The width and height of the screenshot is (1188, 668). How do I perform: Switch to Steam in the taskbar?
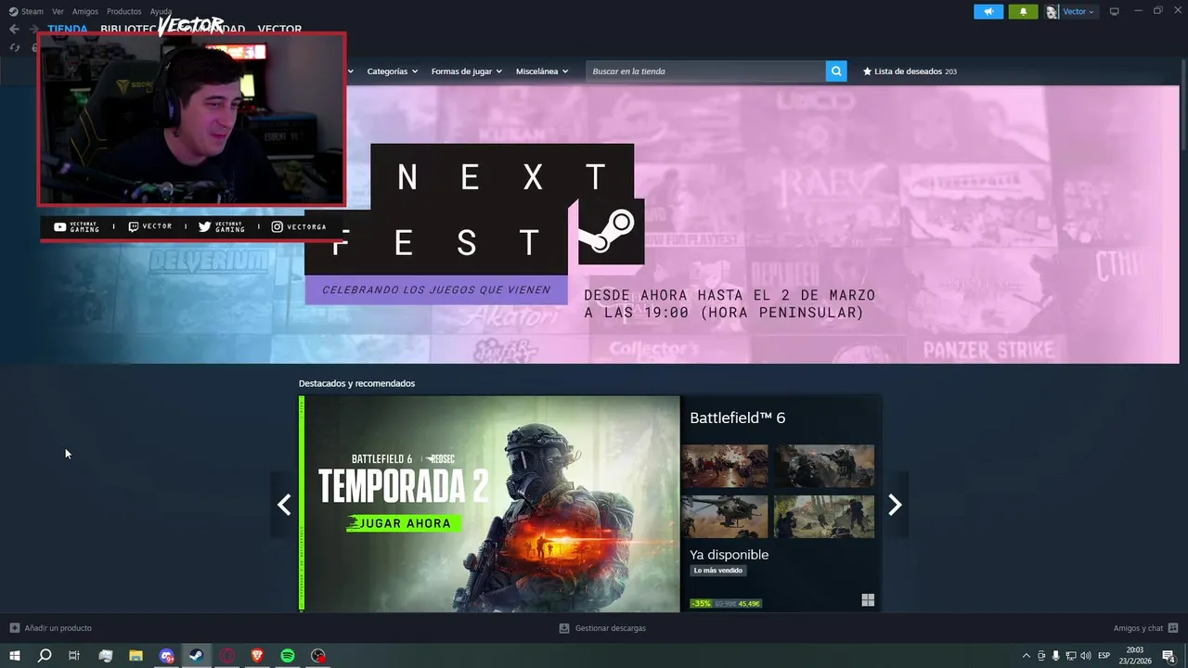pos(196,656)
